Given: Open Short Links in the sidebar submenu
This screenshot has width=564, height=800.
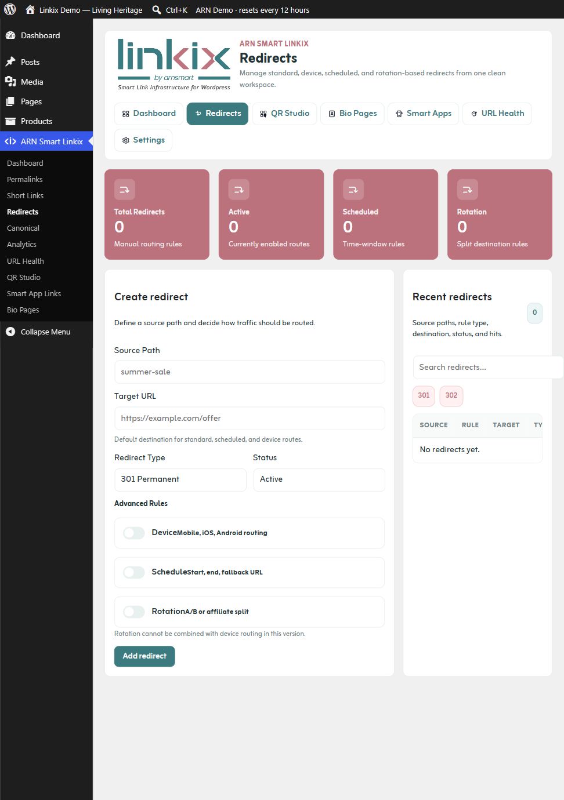Looking at the screenshot, I should [25, 195].
